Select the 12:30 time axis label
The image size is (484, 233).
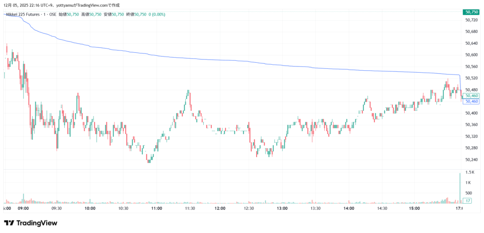pos(249,208)
